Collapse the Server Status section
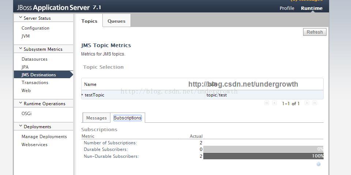Screen dimensions: 351x175 20,18
